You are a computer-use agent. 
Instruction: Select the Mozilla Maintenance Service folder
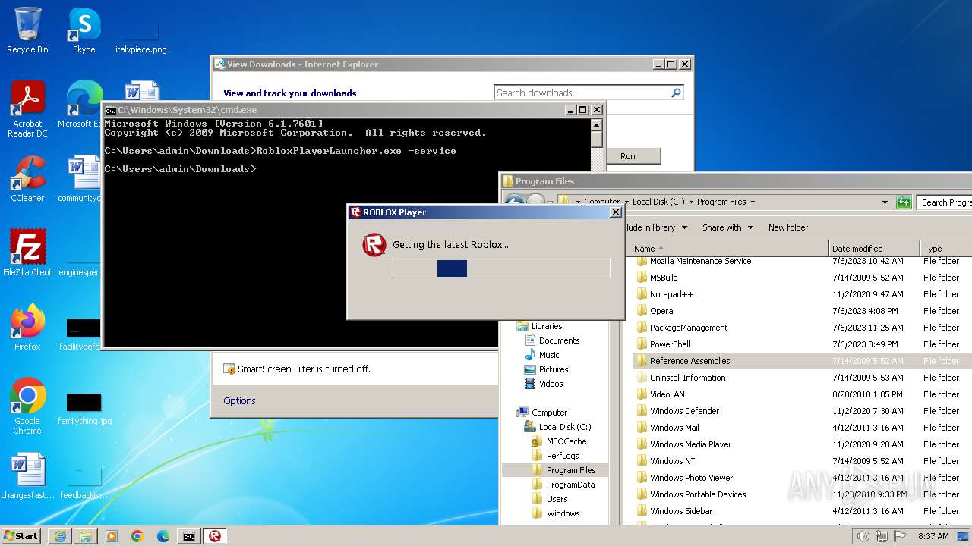click(693, 261)
